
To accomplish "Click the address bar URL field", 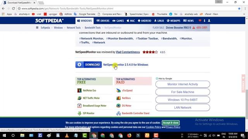I will [x=127, y=8].
